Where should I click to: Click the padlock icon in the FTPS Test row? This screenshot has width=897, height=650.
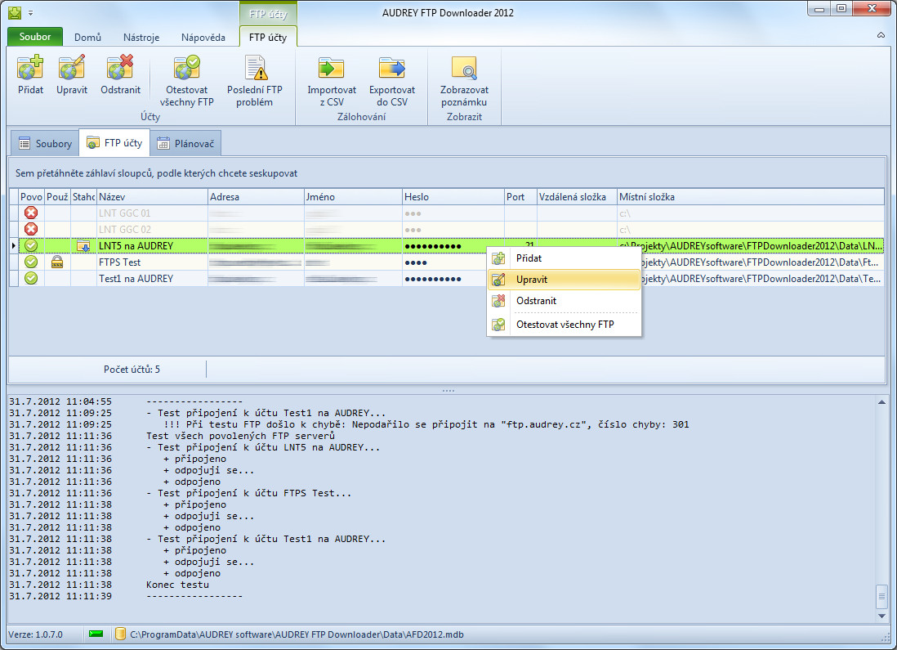(57, 262)
